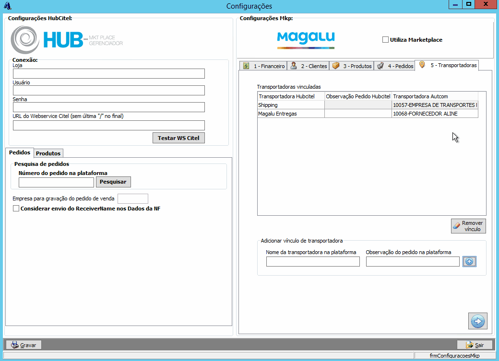Focus the Senha input field
The image size is (499, 361).
point(109,107)
